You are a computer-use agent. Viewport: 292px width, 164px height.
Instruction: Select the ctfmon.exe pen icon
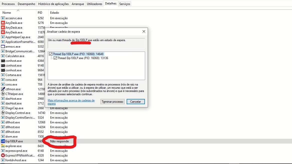pyautogui.click(x=3, y=89)
